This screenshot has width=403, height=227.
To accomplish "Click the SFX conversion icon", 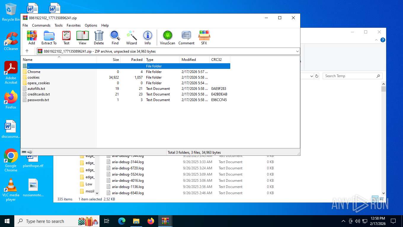I will click(x=204, y=38).
